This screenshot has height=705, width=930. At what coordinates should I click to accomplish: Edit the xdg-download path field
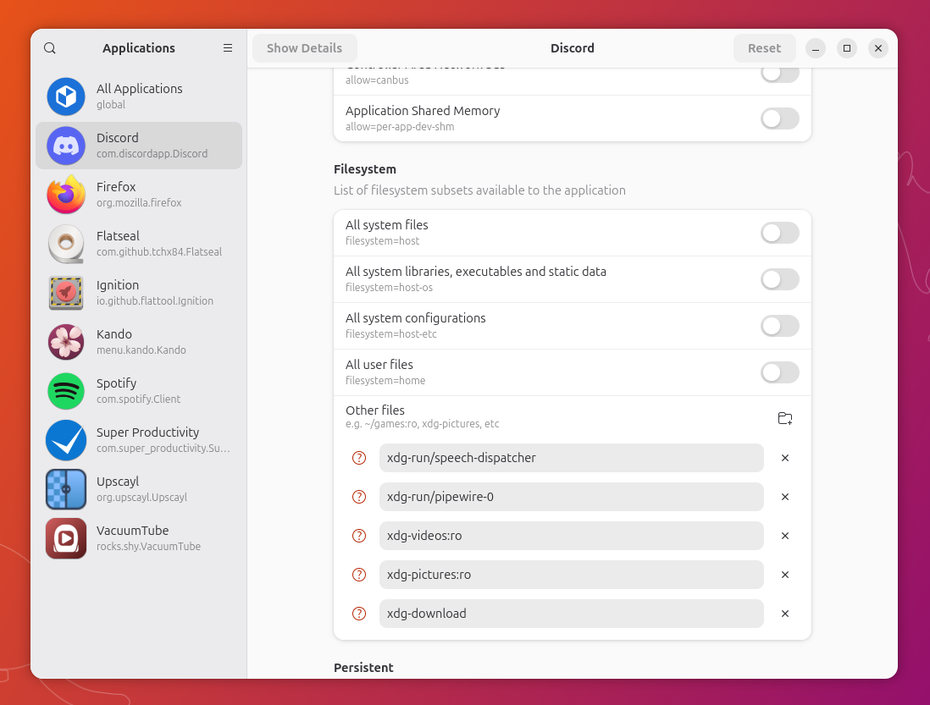[x=571, y=614]
